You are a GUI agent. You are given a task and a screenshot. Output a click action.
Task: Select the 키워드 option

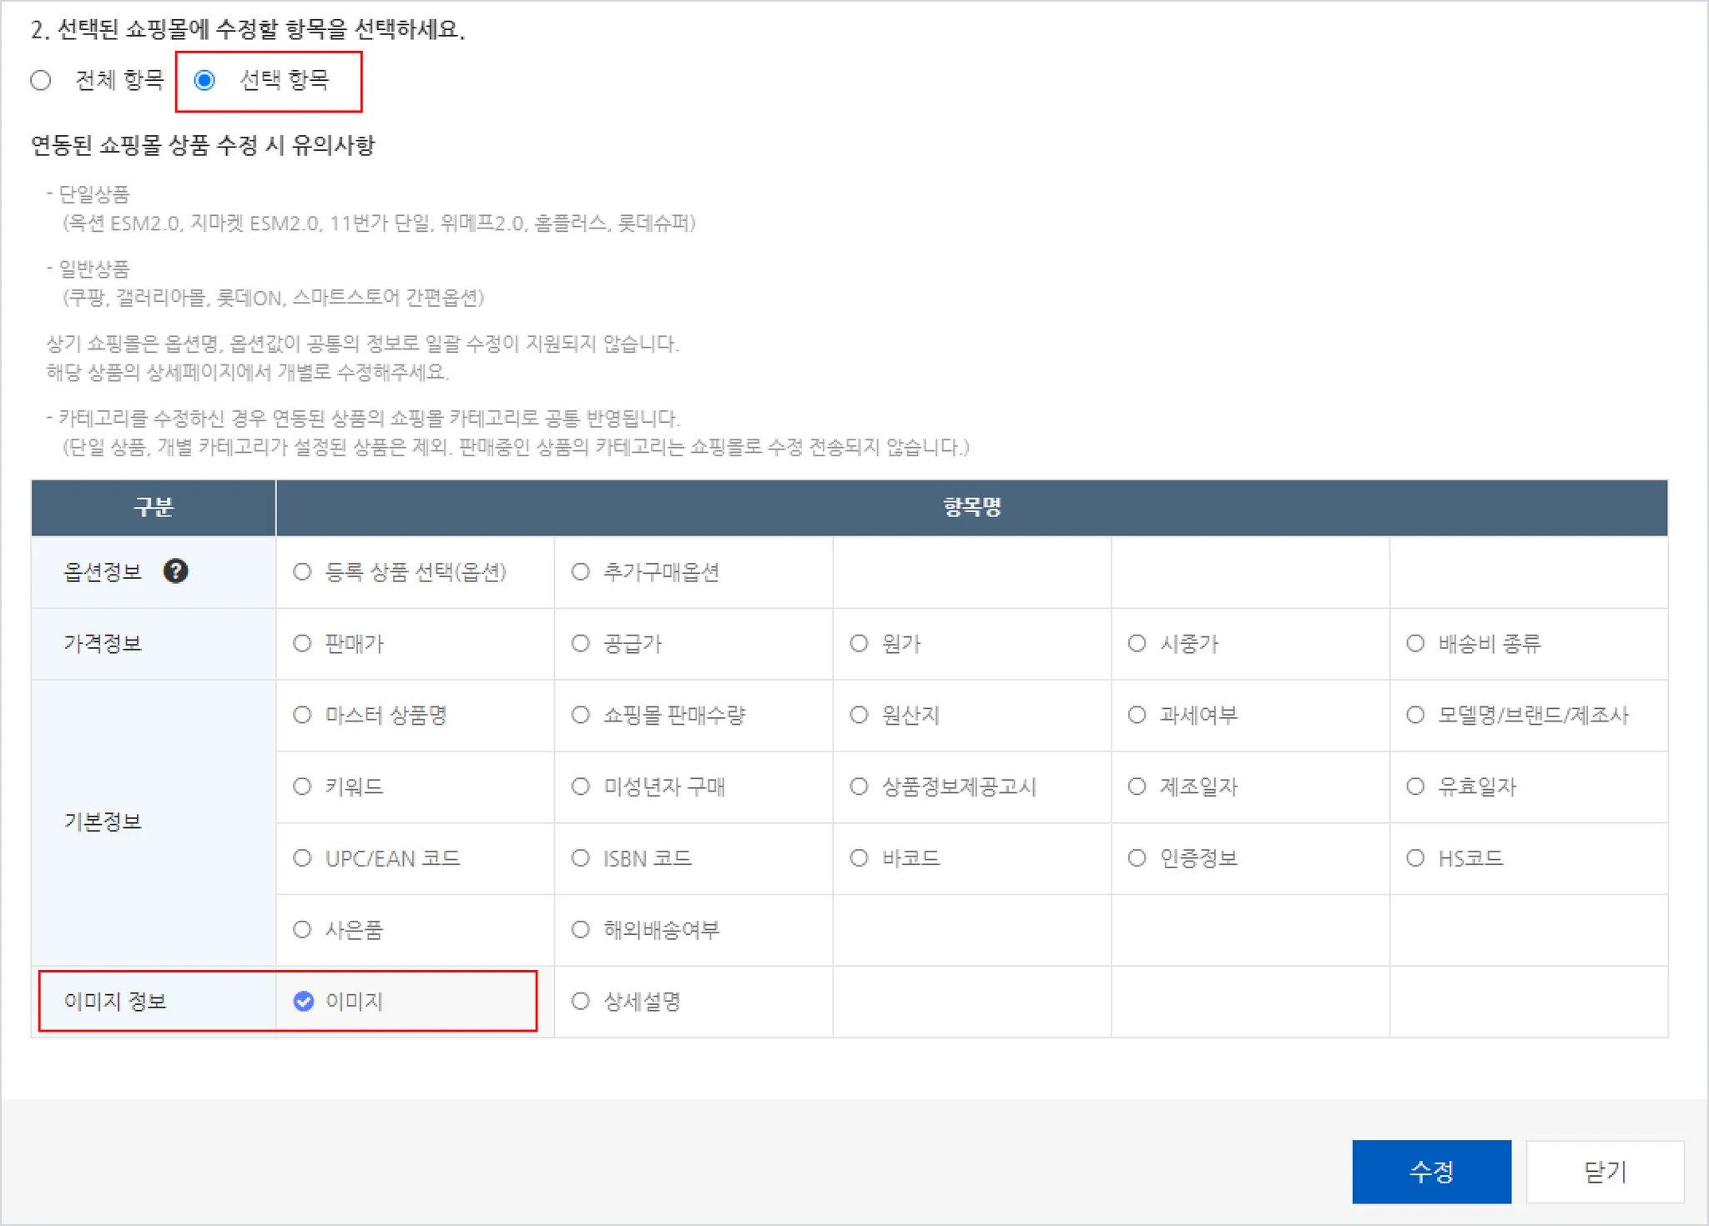[302, 786]
